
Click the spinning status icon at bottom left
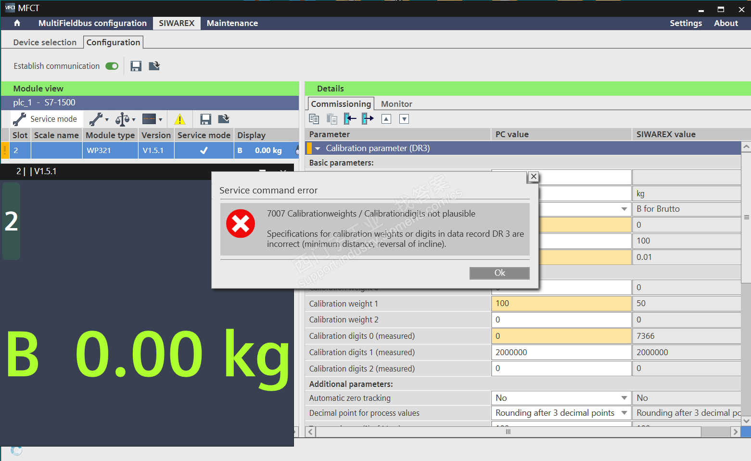pyautogui.click(x=16, y=450)
